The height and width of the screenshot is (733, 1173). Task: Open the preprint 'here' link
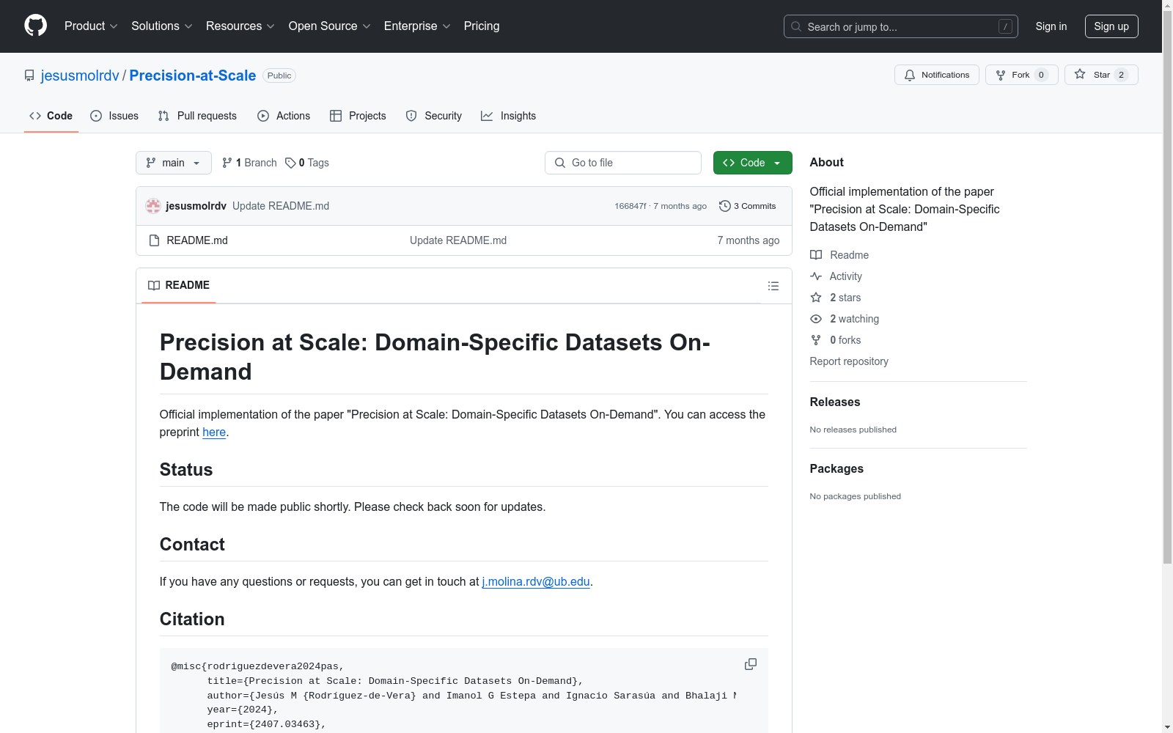[x=214, y=432]
